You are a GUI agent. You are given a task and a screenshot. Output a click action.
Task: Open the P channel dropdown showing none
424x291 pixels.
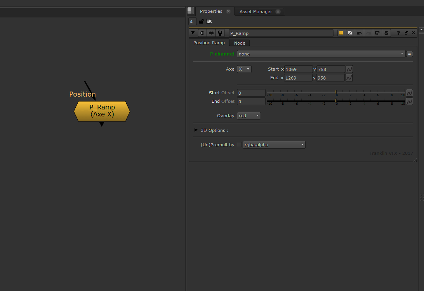click(321, 54)
